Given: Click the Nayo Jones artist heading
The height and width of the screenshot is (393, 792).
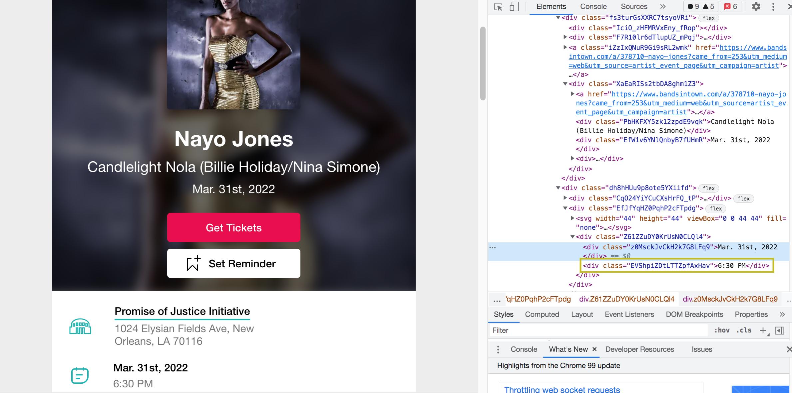Looking at the screenshot, I should tap(233, 139).
